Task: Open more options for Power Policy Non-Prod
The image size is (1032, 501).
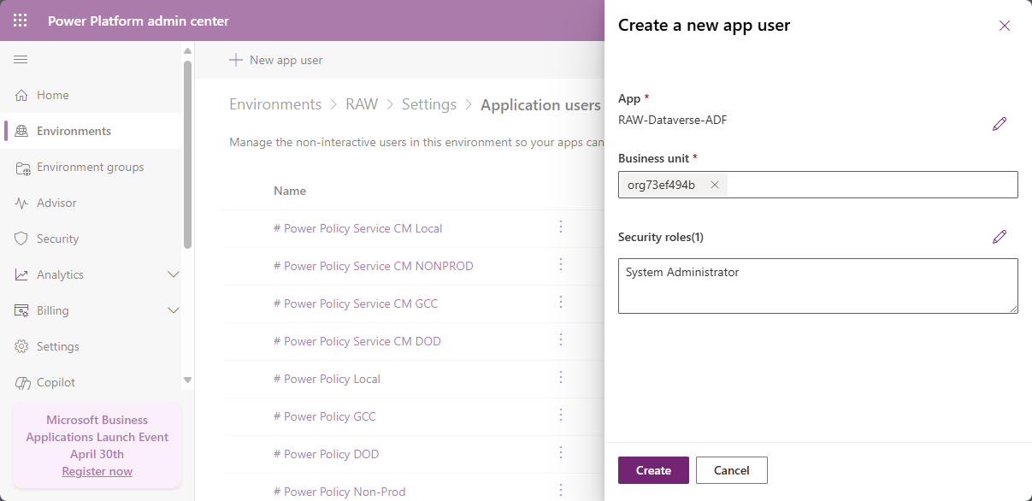Action: pyautogui.click(x=561, y=490)
